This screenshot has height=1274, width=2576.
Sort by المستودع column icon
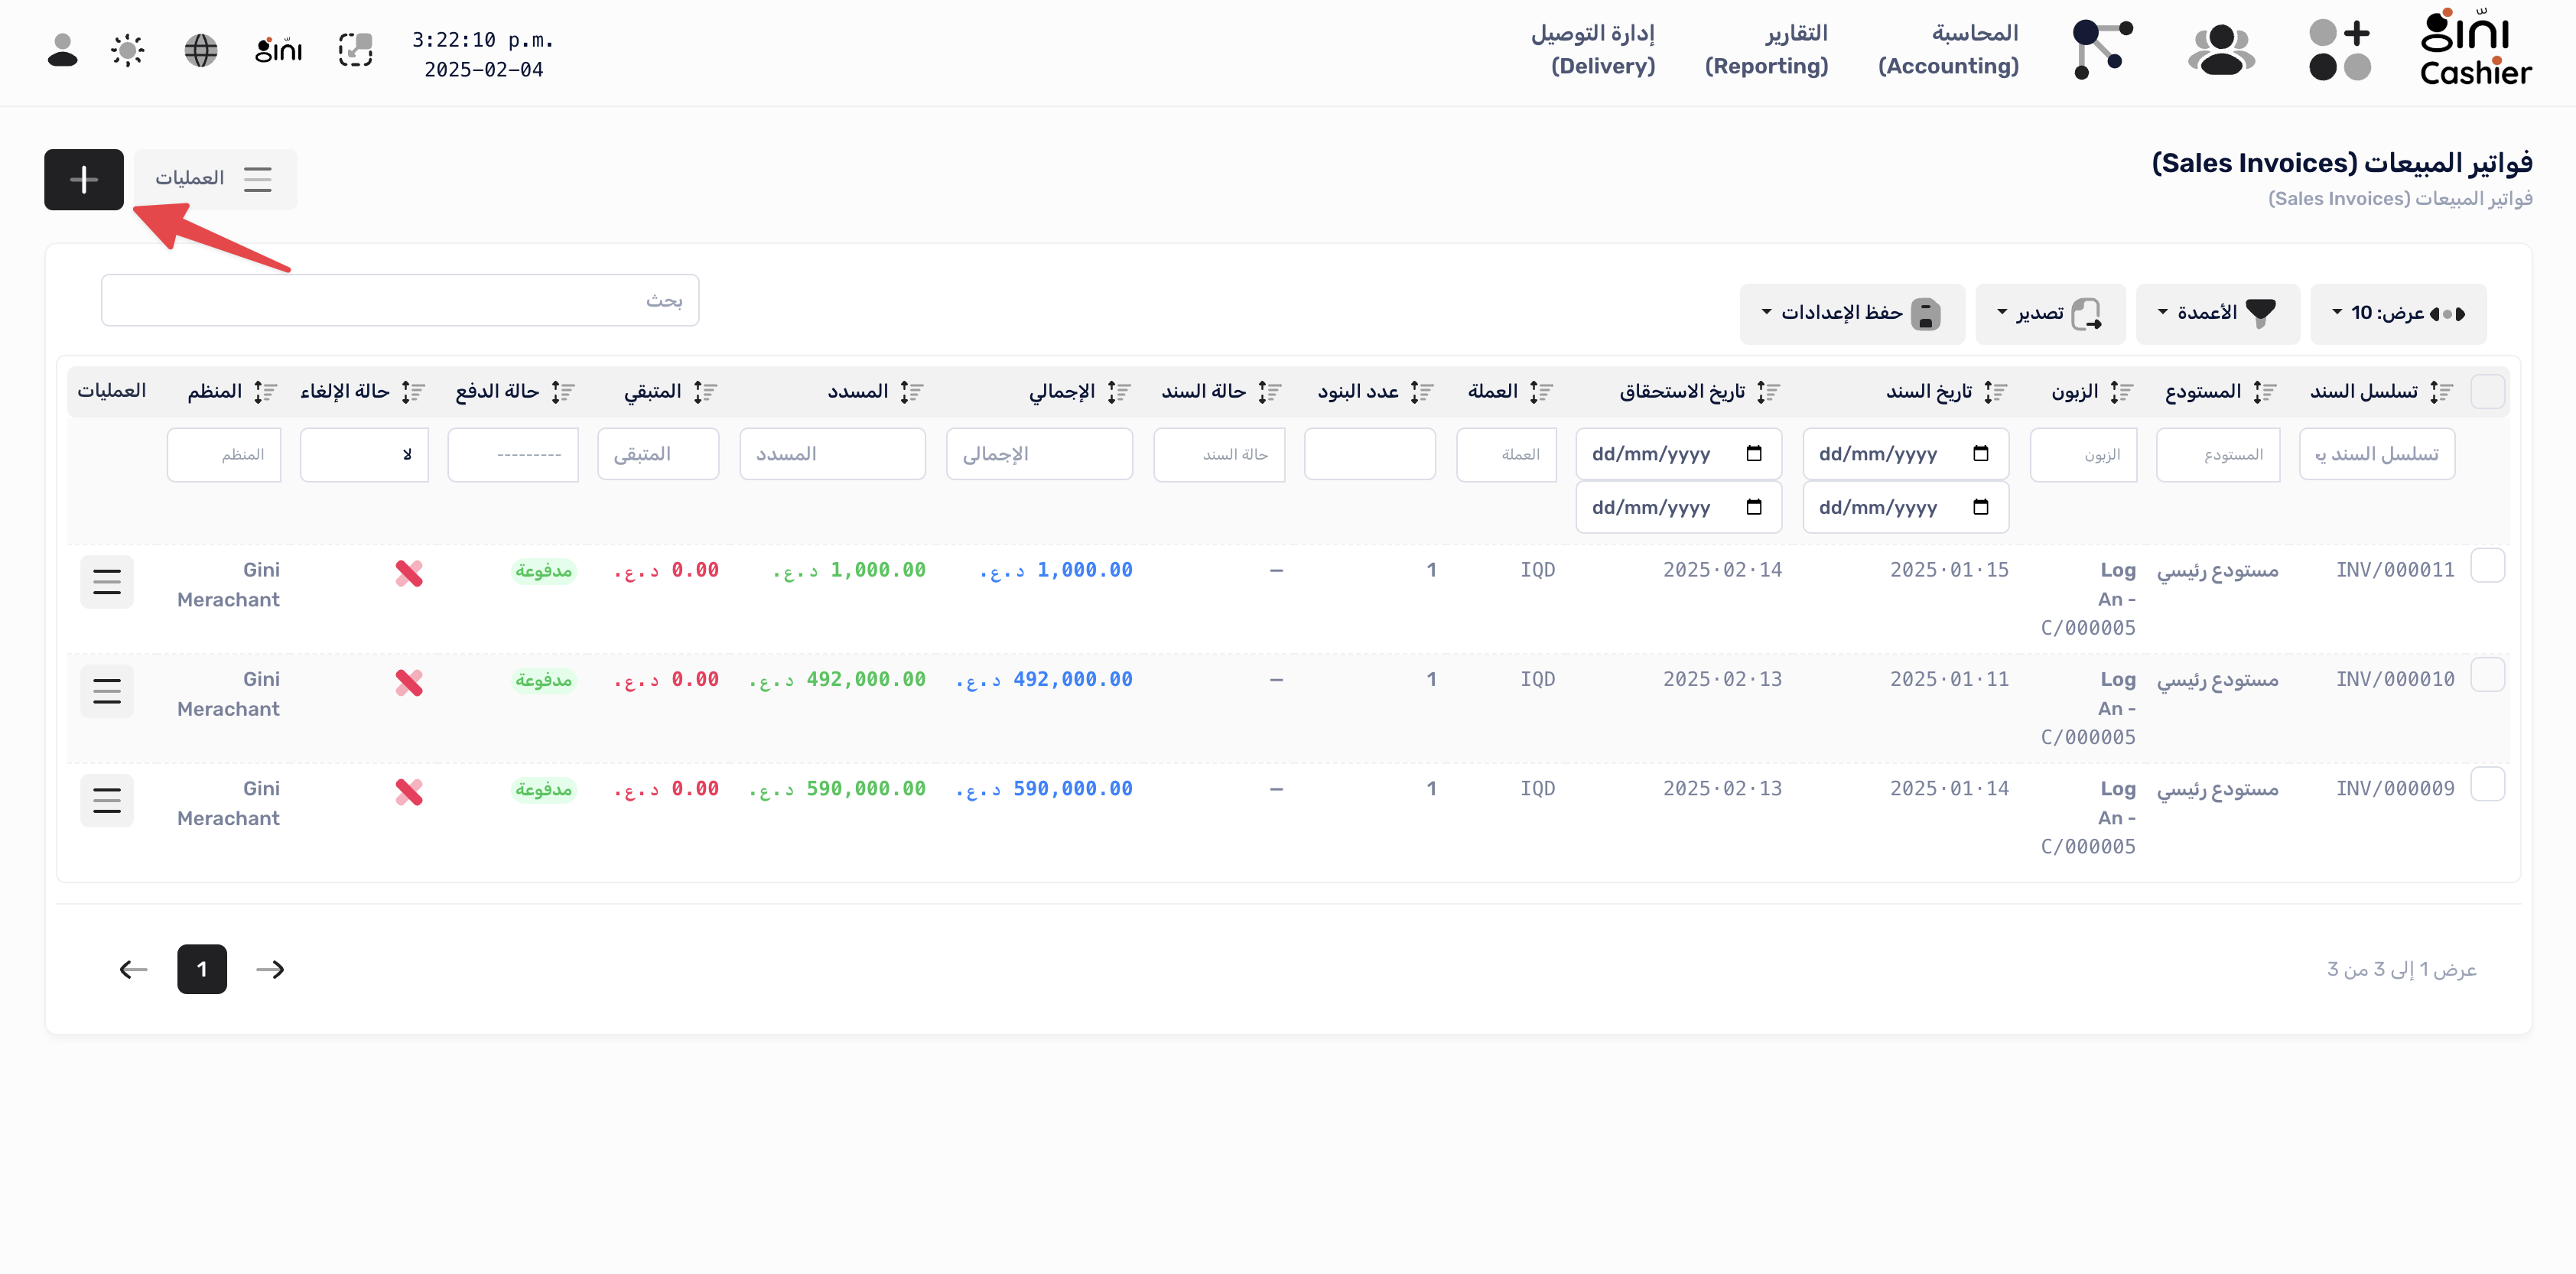[2265, 392]
